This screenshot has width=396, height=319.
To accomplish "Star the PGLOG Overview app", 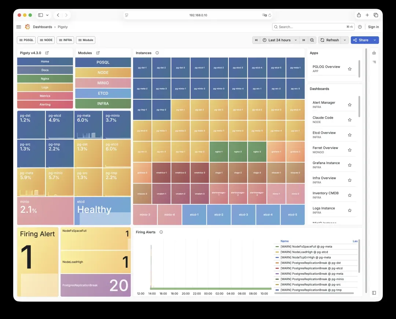I will [350, 69].
